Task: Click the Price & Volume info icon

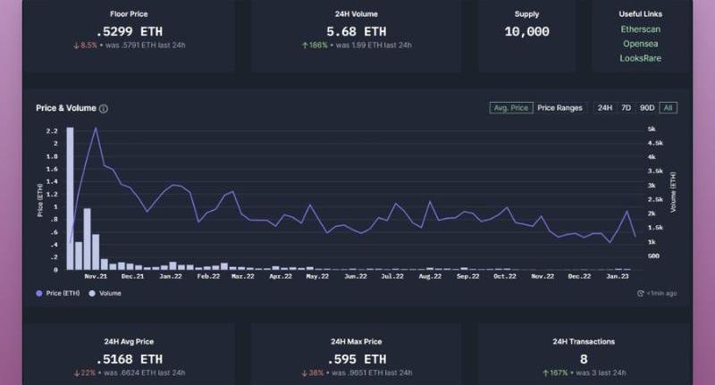Action: [104, 109]
